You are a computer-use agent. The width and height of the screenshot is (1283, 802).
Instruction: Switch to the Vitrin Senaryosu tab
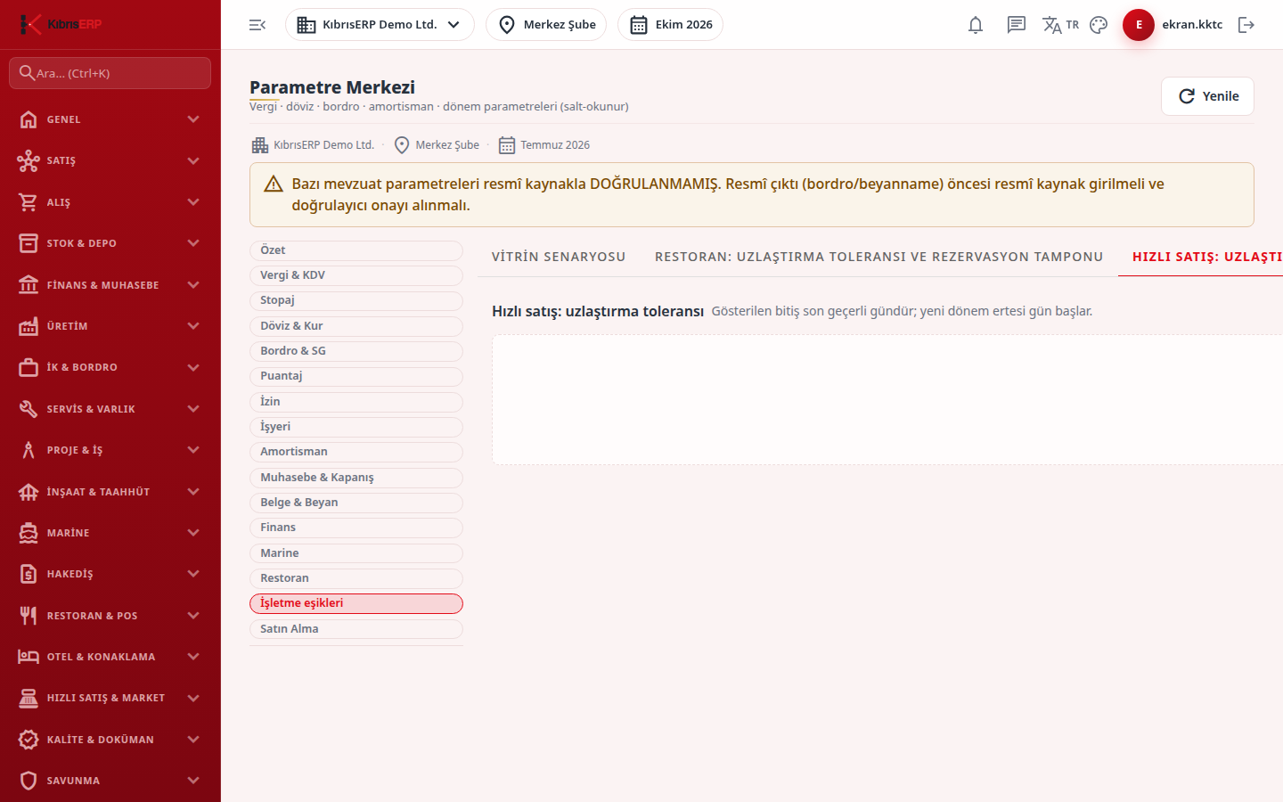559,257
